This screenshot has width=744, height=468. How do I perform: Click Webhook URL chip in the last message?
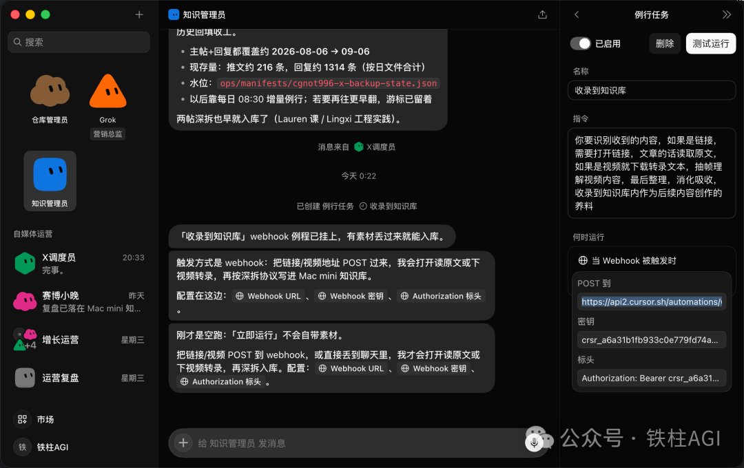pos(351,368)
